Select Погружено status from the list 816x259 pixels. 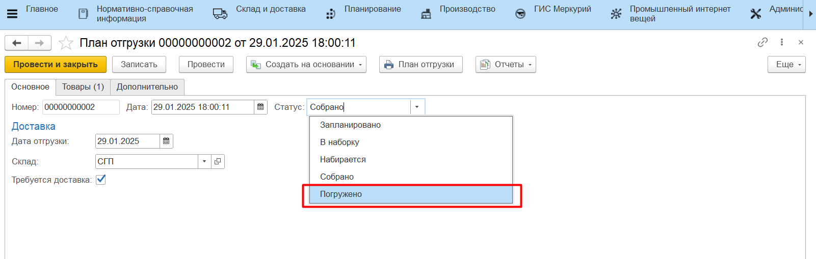(341, 194)
